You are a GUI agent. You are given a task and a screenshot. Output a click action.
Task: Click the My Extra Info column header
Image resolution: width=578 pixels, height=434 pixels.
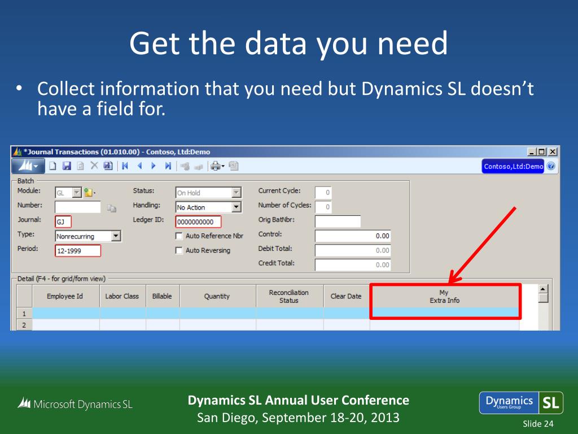[x=445, y=296]
